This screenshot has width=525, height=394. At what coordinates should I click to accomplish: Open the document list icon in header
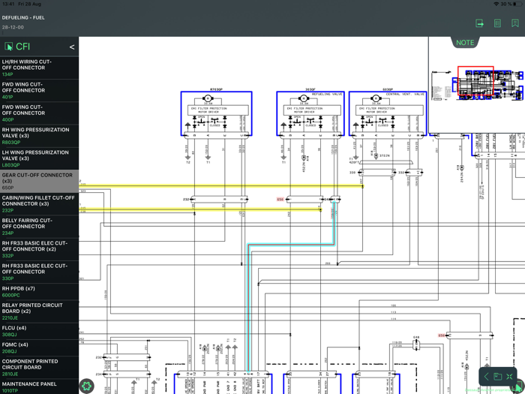coord(497,23)
